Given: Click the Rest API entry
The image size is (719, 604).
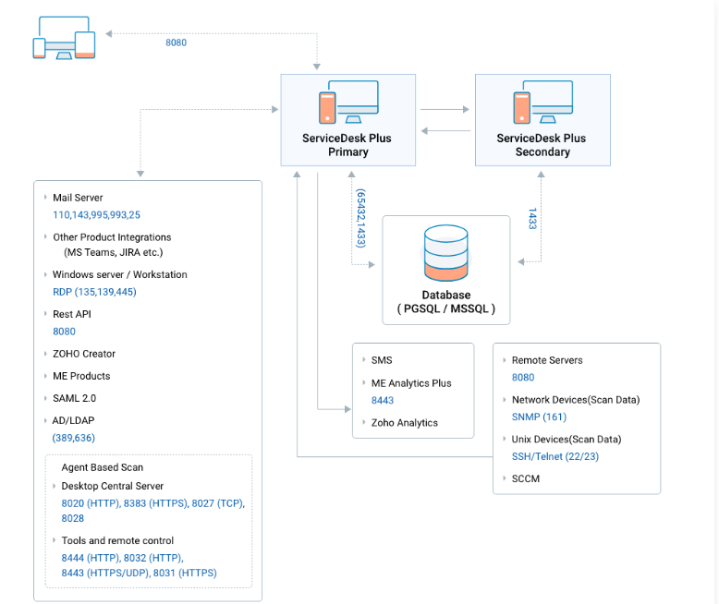Looking at the screenshot, I should tap(72, 314).
